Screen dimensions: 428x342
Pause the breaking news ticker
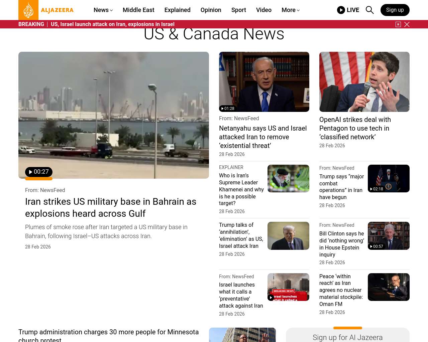[x=398, y=24]
